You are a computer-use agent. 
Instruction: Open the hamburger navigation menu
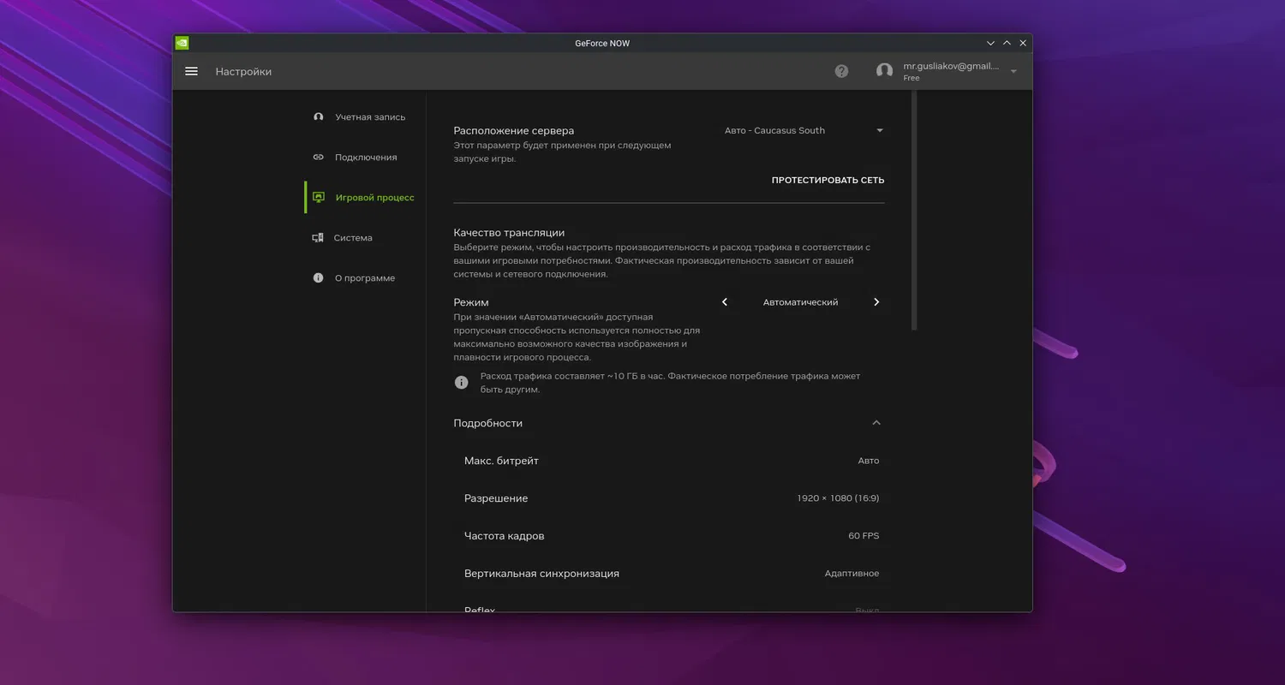pyautogui.click(x=191, y=71)
